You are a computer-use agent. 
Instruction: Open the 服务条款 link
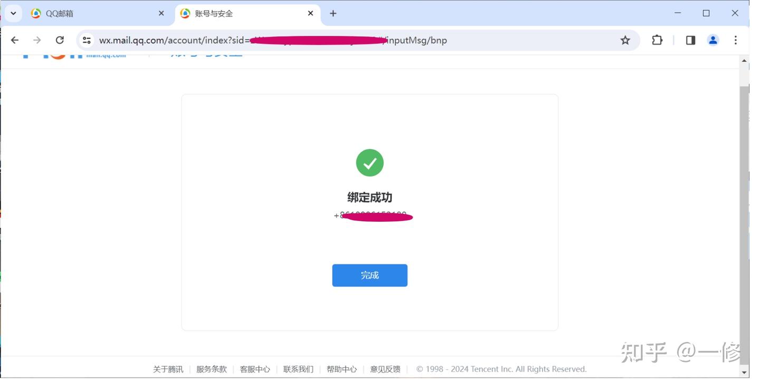(211, 369)
